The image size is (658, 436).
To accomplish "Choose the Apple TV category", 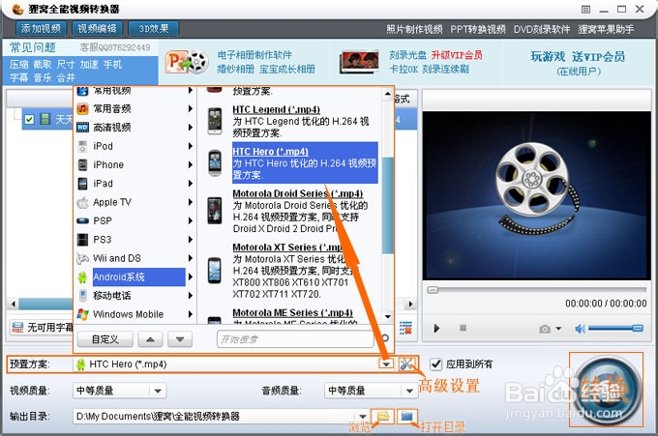I will pyautogui.click(x=112, y=202).
